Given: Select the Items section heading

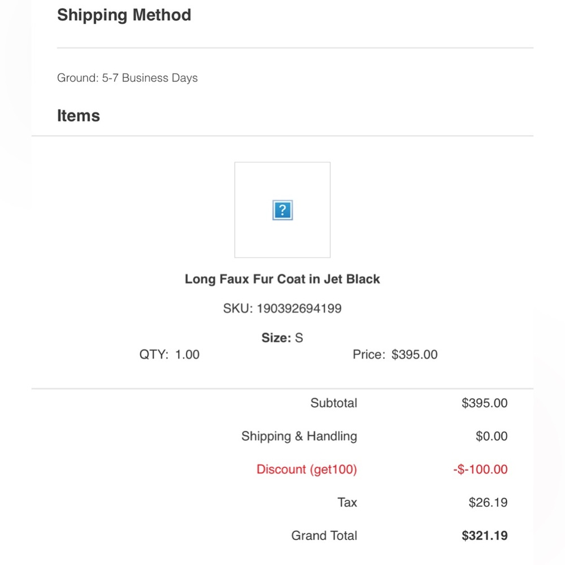Looking at the screenshot, I should pyautogui.click(x=79, y=116).
